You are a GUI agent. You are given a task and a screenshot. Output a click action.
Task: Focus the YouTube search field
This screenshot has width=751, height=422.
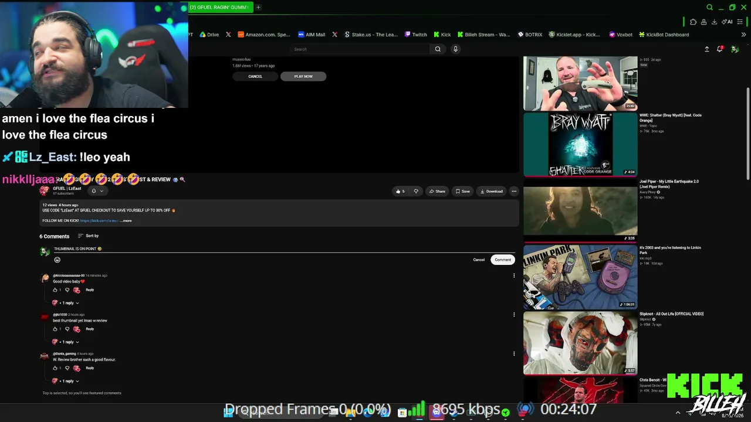click(x=360, y=49)
